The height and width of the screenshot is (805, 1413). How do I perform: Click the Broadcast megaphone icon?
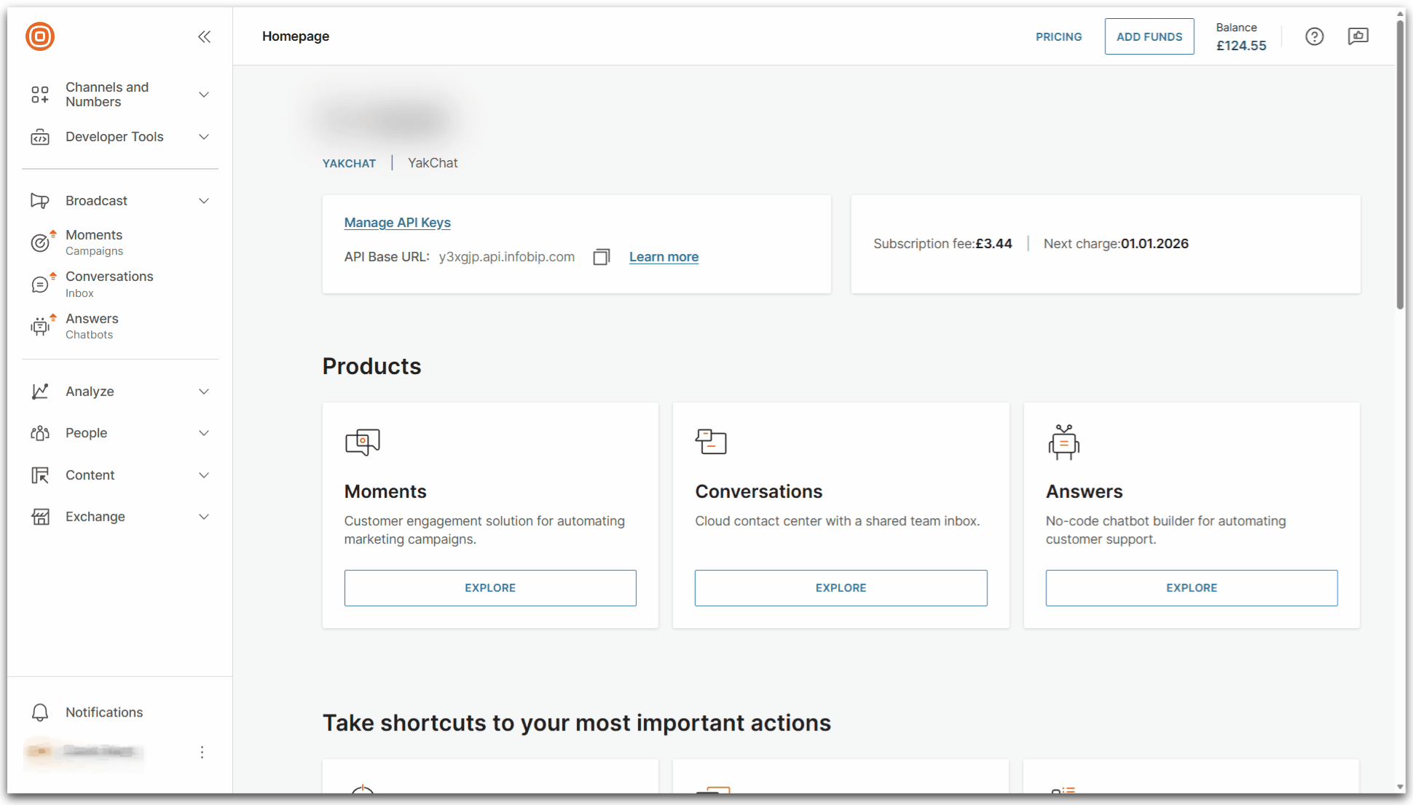tap(40, 200)
